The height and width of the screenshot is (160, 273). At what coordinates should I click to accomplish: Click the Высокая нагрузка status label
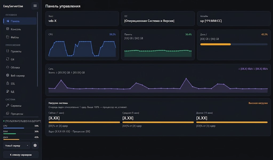click(258, 103)
